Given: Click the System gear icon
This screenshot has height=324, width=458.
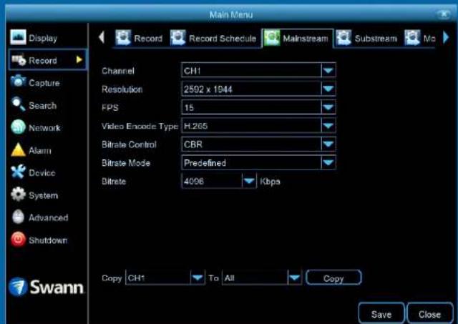Looking at the screenshot, I should (18, 195).
